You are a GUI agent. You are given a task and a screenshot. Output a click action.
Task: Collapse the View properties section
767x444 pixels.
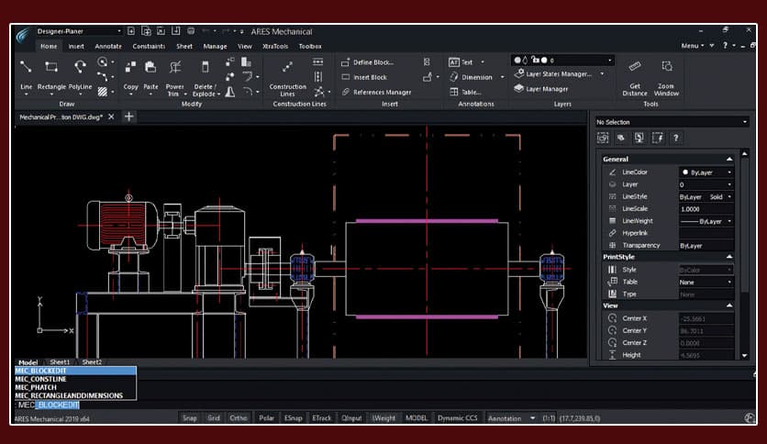(728, 305)
